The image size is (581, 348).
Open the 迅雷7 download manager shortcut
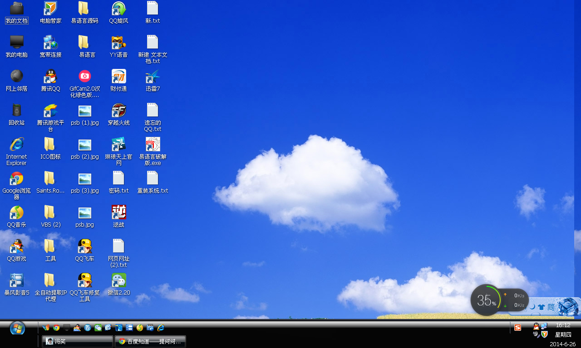point(153,77)
